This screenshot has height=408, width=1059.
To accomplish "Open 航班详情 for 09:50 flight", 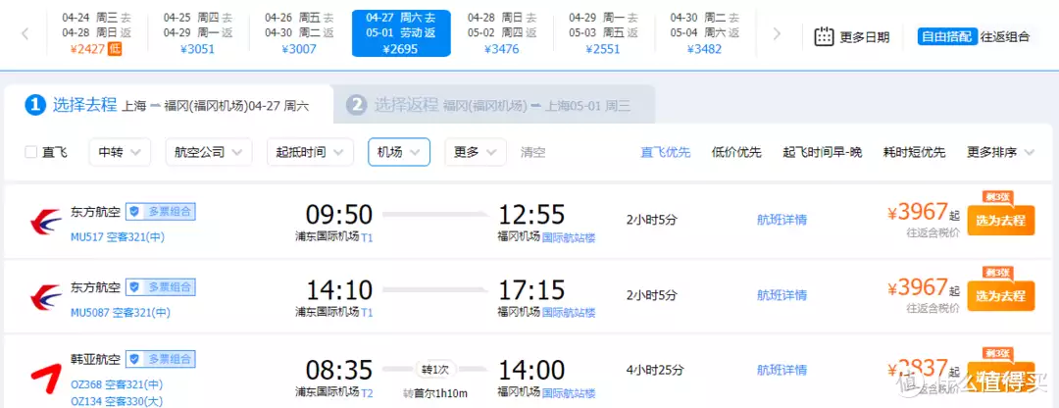I will [x=782, y=220].
